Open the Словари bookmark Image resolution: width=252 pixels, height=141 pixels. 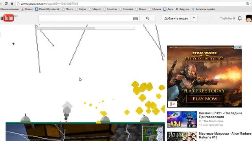pyautogui.click(x=126, y=9)
